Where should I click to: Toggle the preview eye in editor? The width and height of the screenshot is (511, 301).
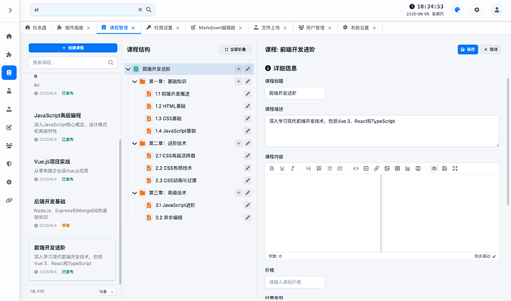[x=434, y=168]
